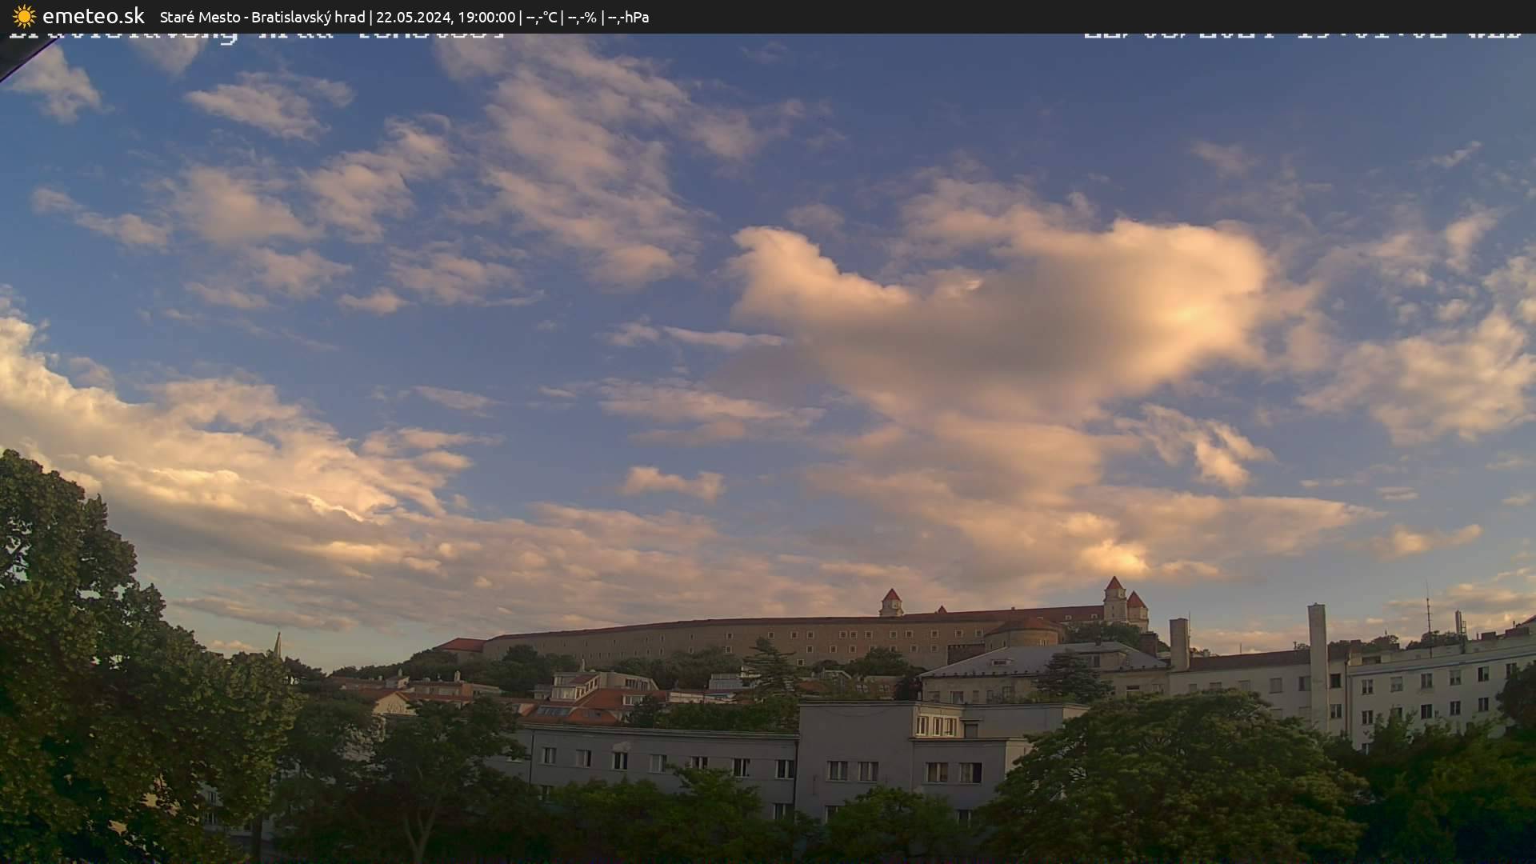Viewport: 1536px width, 864px height.
Task: Click the pressure reading '--,-hPa'
Action: 628,17
